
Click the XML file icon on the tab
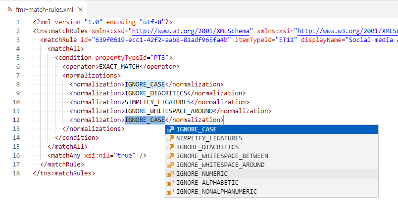pyautogui.click(x=10, y=9)
